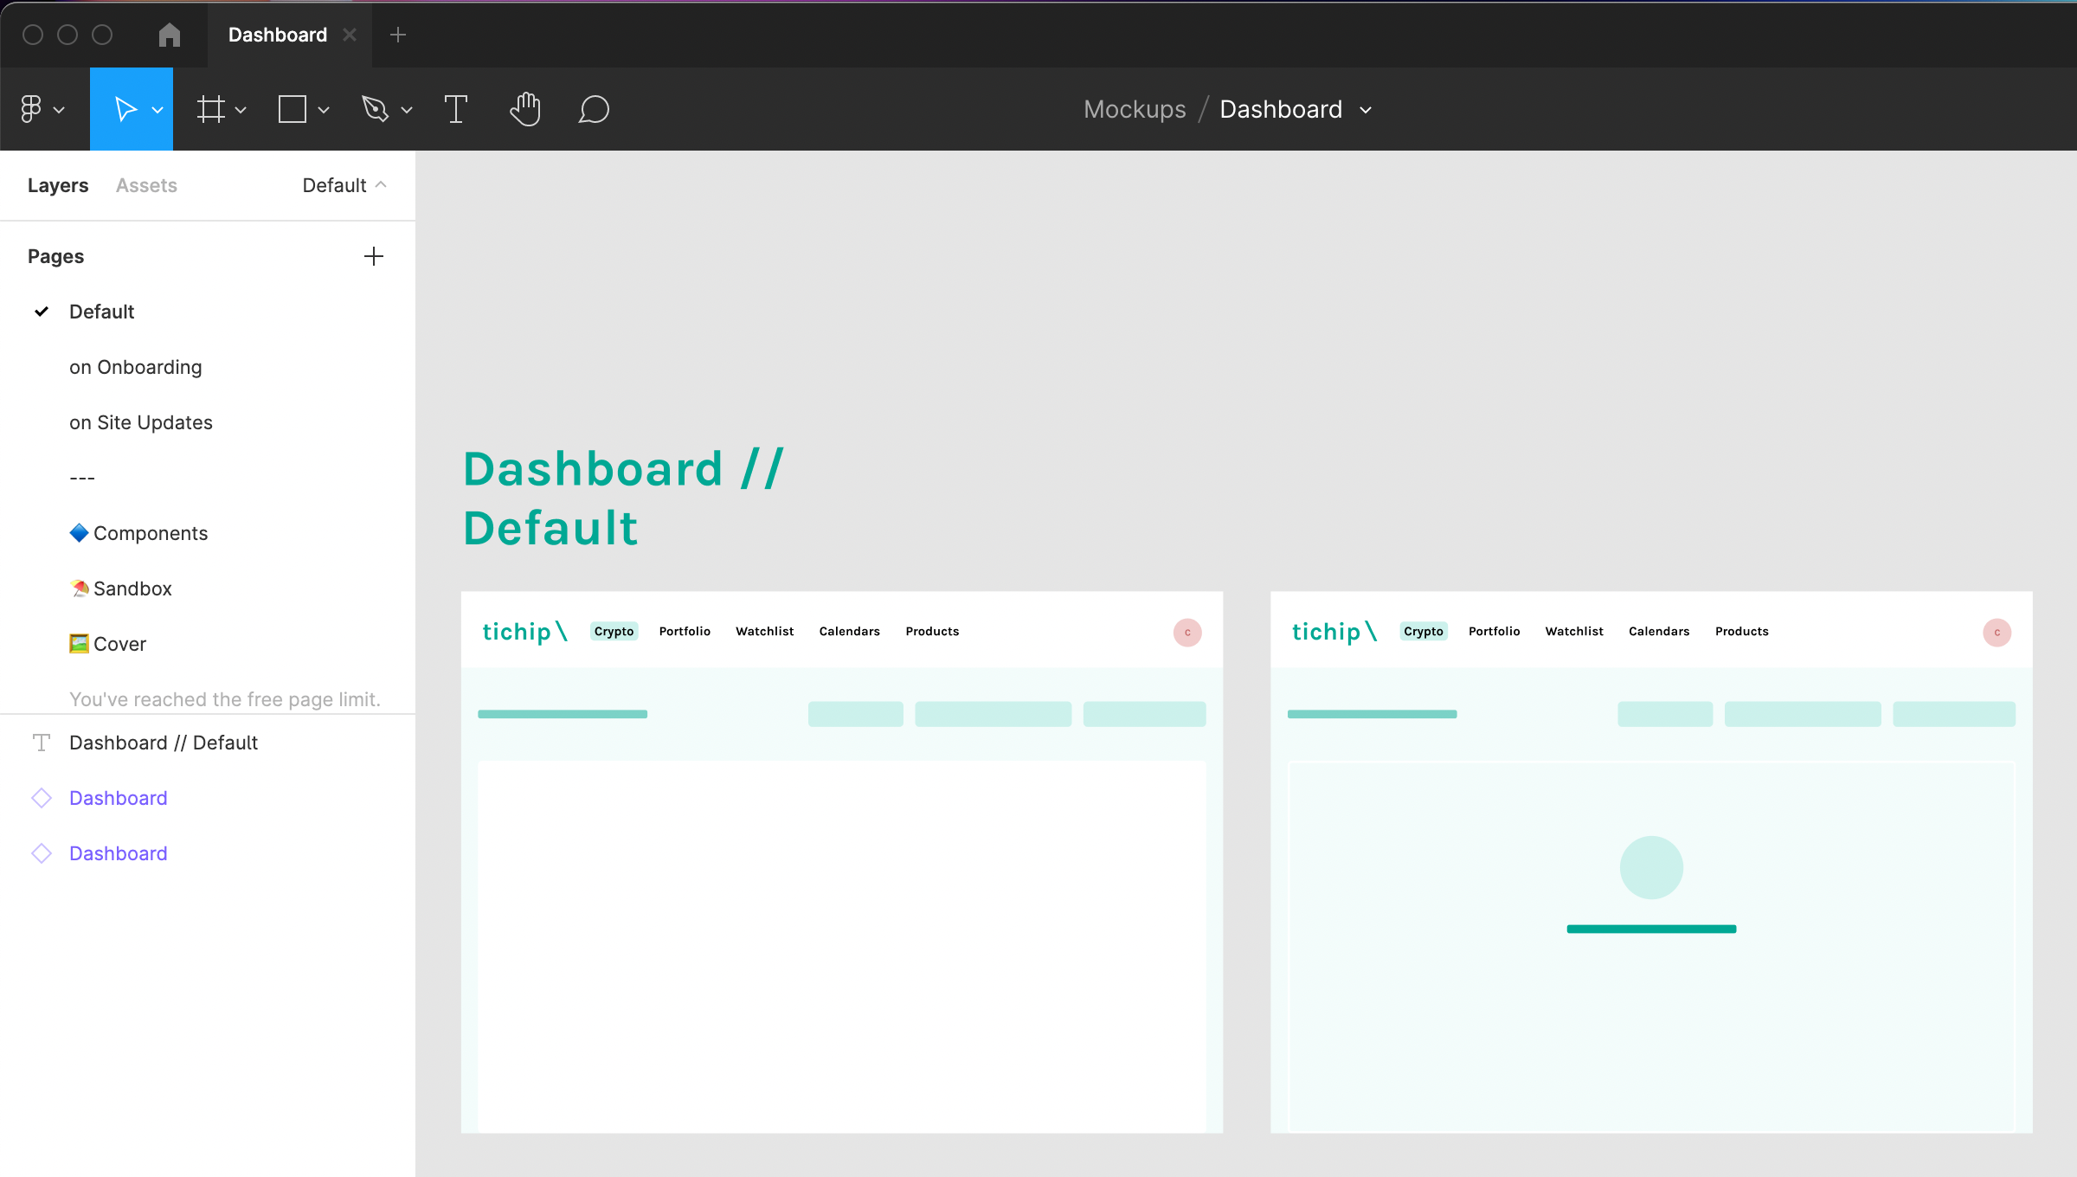
Task: Switch to Layers panel tab
Action: (57, 184)
